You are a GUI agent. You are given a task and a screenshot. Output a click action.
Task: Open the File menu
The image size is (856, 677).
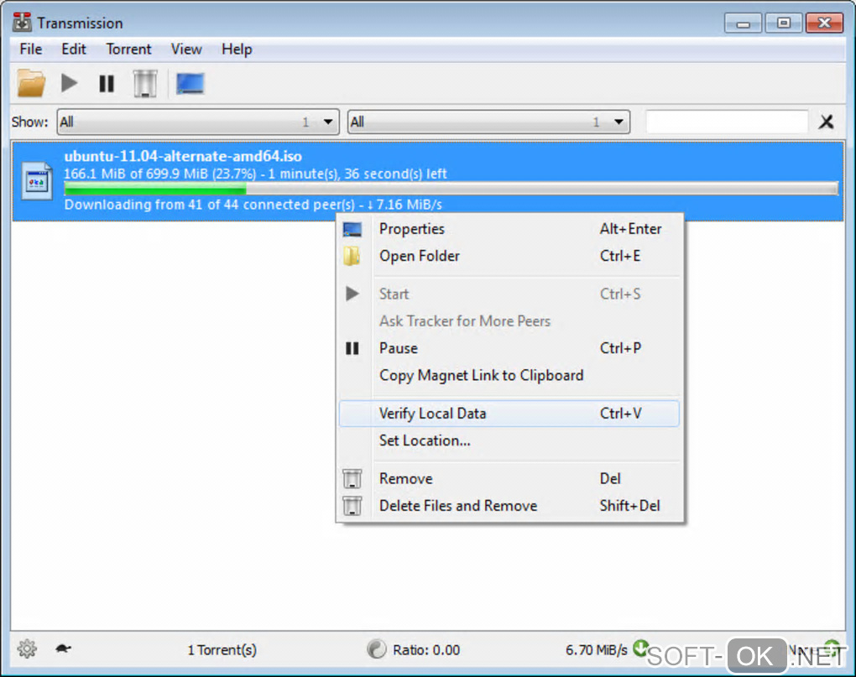coord(30,49)
